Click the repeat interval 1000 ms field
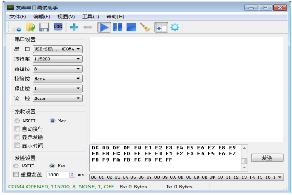The width and height of the screenshot is (292, 195). tap(58, 175)
